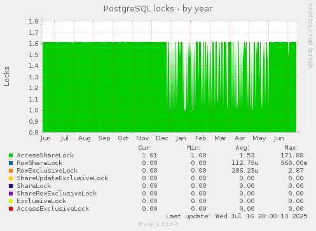Click the lime ExclusiveLock color swatch
Screen dimensions: 316x231
(x=11, y=201)
